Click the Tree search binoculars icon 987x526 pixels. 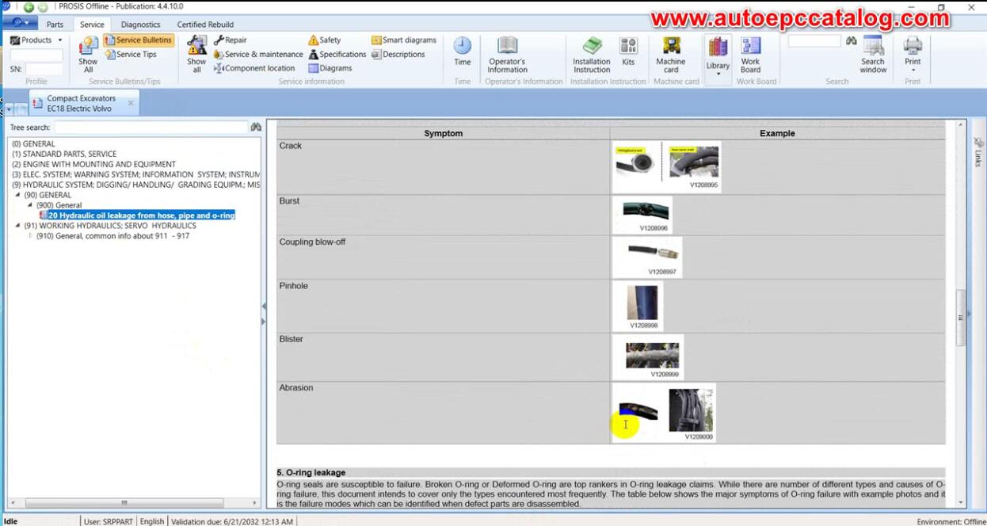tap(255, 128)
